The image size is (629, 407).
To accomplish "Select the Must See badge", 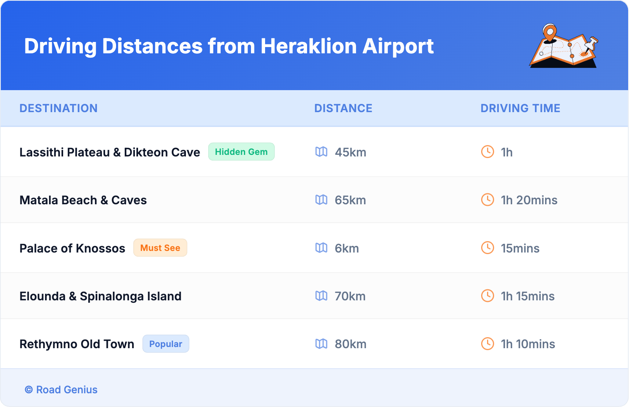I will point(160,248).
